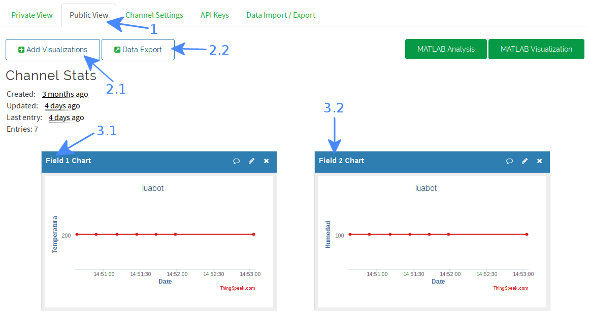The height and width of the screenshot is (313, 590).
Task: Select the Public View tab
Action: (x=89, y=15)
